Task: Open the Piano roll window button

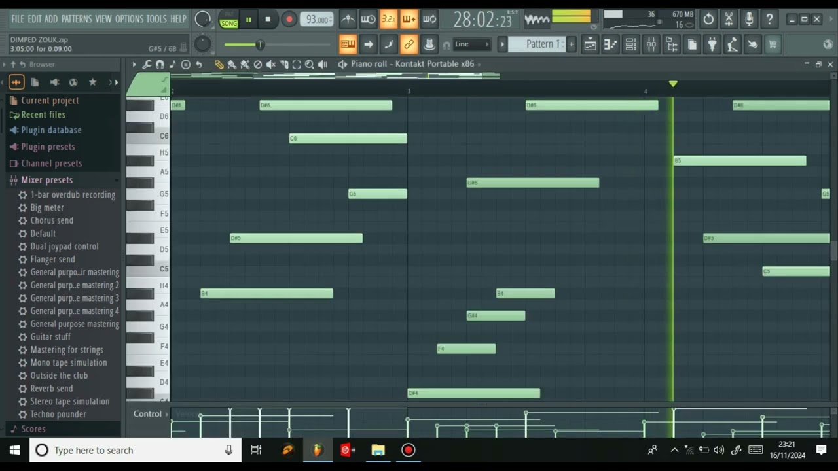Action: (x=611, y=44)
